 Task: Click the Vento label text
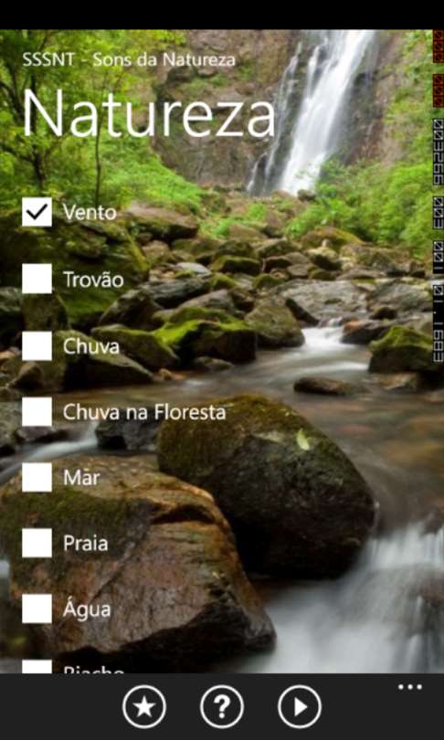pyautogui.click(x=90, y=213)
